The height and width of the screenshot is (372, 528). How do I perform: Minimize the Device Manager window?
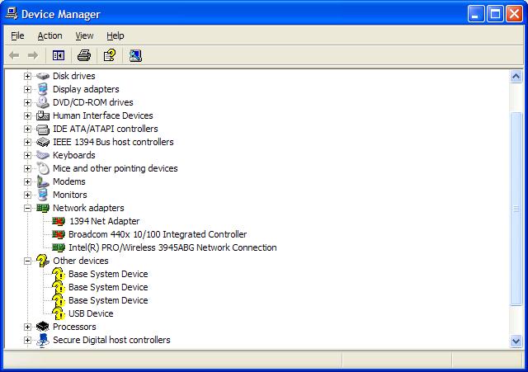click(476, 14)
